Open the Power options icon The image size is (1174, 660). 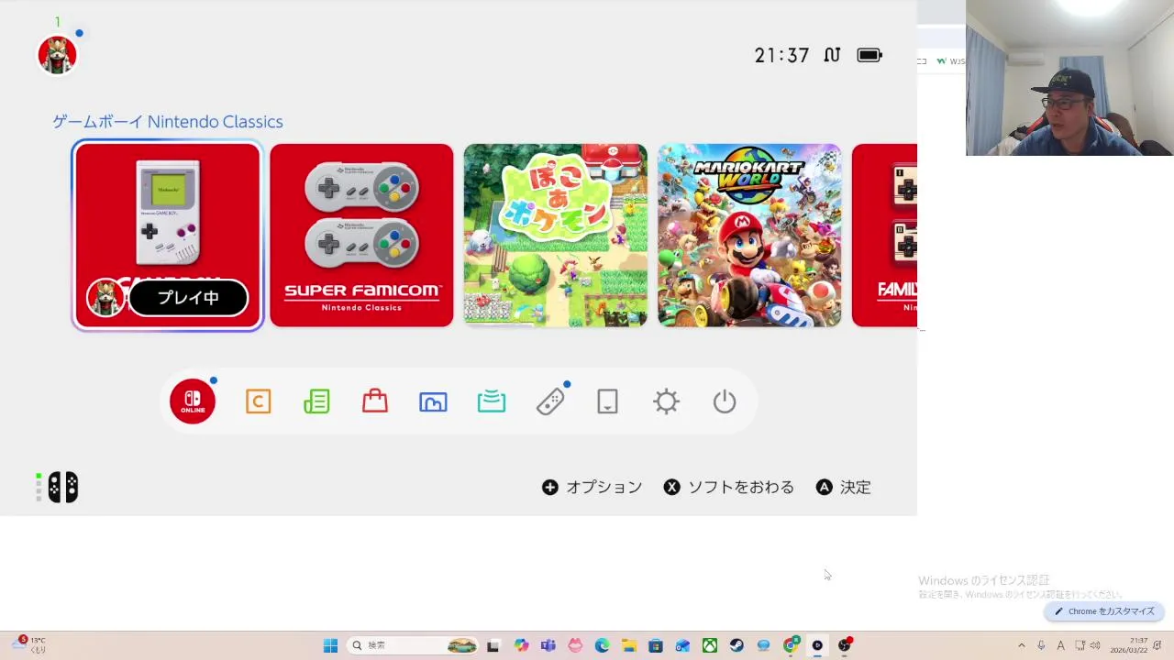coord(725,401)
